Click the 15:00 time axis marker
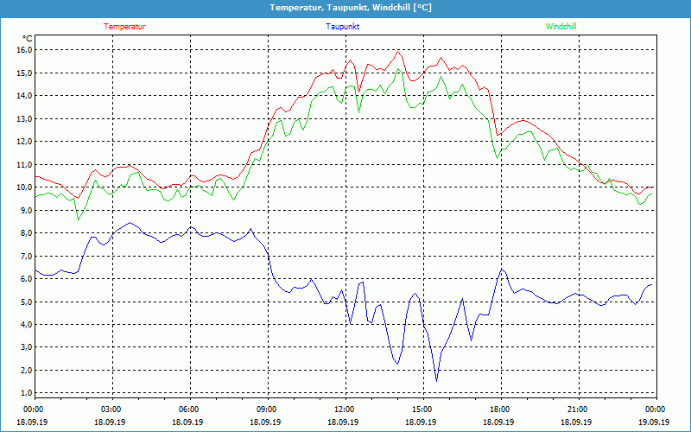 point(422,410)
